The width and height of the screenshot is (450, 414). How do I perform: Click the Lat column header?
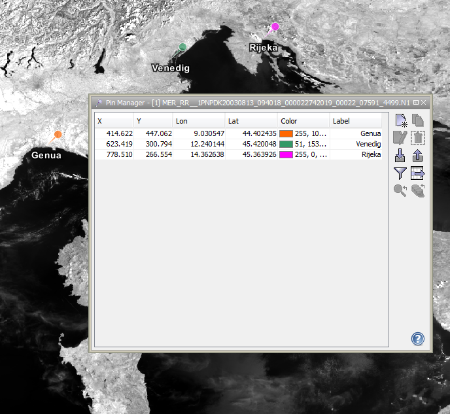pos(251,121)
